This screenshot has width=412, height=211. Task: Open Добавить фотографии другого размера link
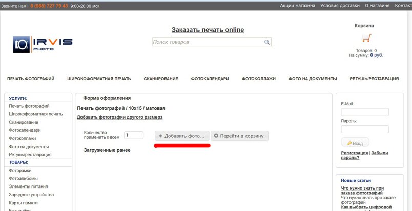tap(120, 117)
